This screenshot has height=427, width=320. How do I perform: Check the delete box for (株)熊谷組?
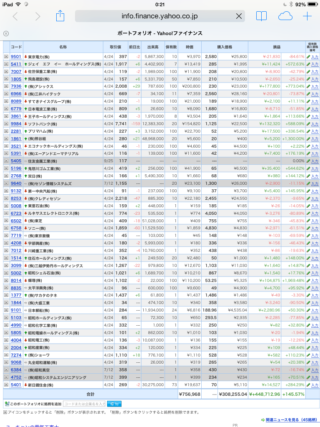pos(6,139)
